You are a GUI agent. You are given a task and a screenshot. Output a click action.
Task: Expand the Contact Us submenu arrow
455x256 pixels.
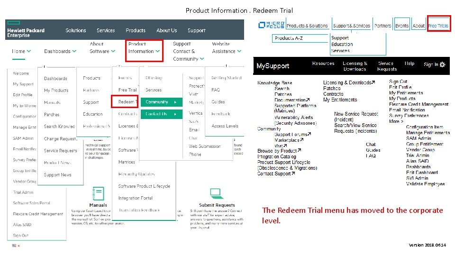[175, 114]
